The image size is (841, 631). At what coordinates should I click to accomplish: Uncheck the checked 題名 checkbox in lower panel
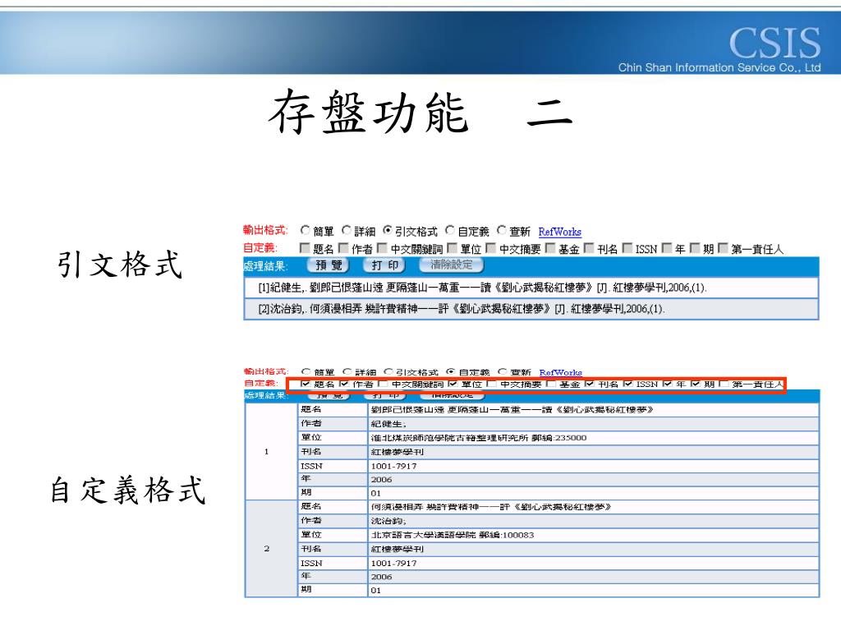click(306, 384)
